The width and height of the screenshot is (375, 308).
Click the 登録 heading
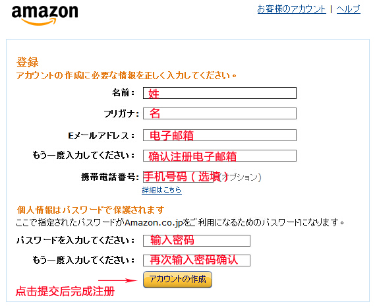pyautogui.click(x=27, y=62)
